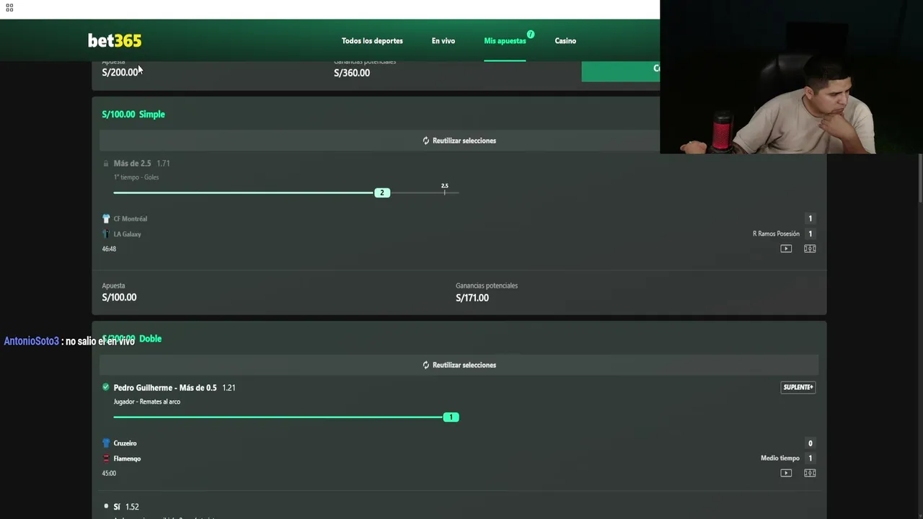
Task: Click the bet365 logo
Action: [x=115, y=40]
